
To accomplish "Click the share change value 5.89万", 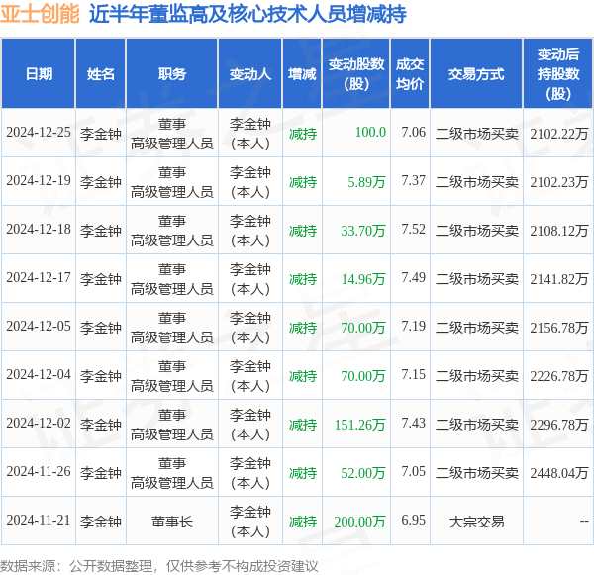I will tap(366, 182).
